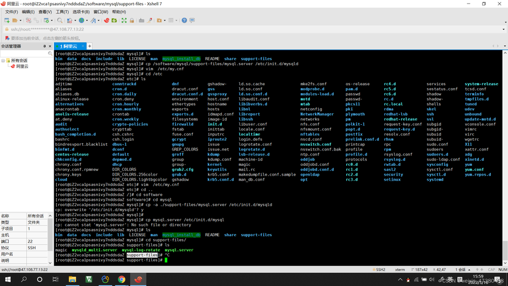Click the properties panel scrollbar down arrow
Viewport: 508px width, 286px height.
coord(50,263)
